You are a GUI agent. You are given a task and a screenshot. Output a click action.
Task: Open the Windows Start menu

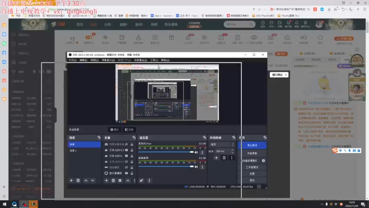5,204
